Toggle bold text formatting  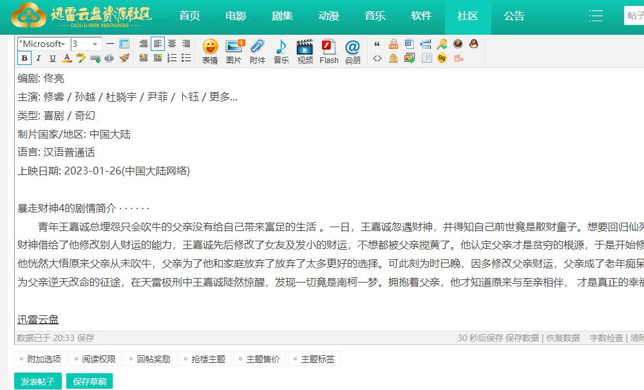pos(24,58)
